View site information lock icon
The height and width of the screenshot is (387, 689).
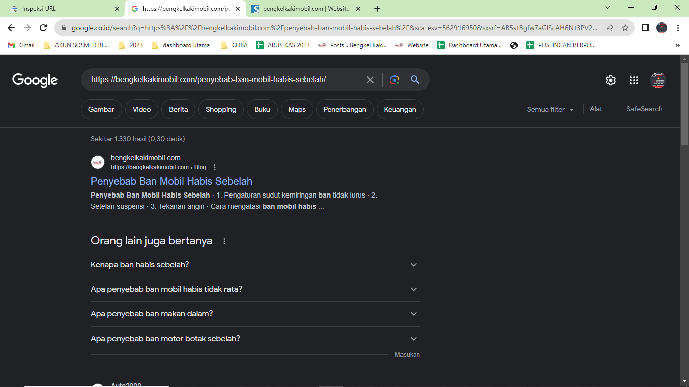[63, 28]
